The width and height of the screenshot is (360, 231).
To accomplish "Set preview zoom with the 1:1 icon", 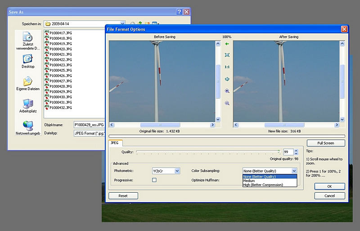I will coord(227,67).
